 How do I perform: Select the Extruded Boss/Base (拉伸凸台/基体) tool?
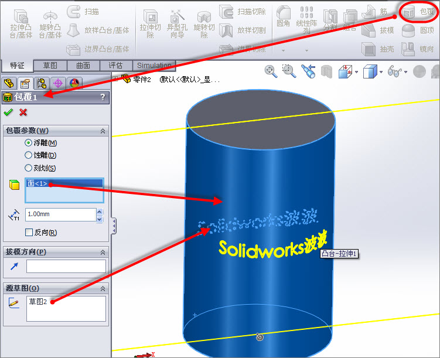(x=21, y=24)
